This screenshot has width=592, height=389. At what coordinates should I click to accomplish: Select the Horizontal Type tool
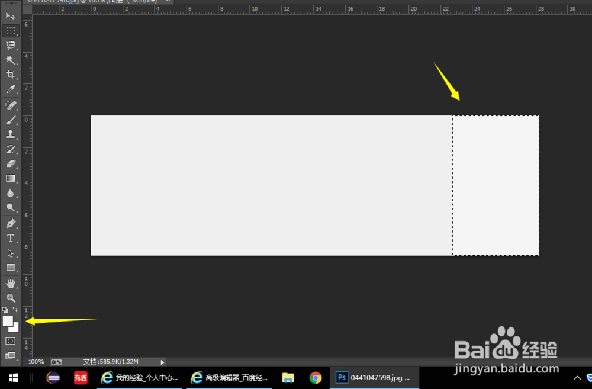pos(11,238)
